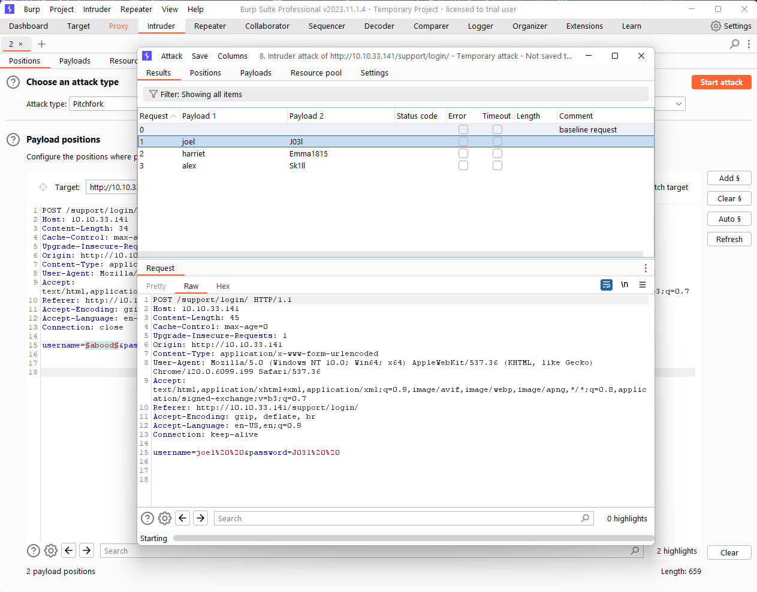757x592 pixels.
Task: Open help for Payload positions
Action: point(13,140)
